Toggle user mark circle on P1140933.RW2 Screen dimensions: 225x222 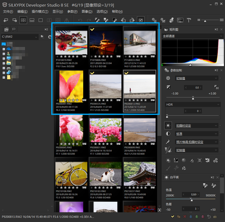click(x=126, y=56)
